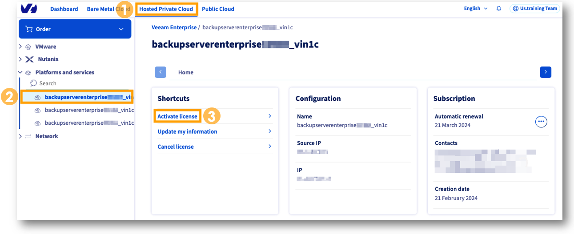Click the Automatic renewal date 21 March 2024
The height and width of the screenshot is (234, 574).
pos(452,125)
